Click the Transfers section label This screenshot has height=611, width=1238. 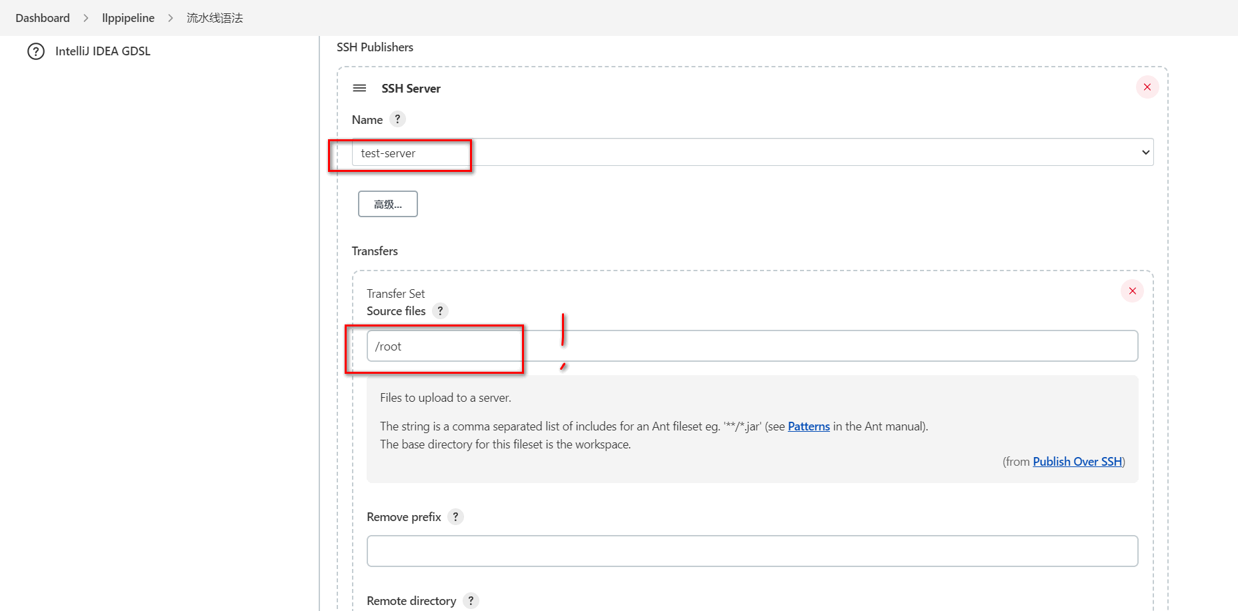tap(375, 251)
